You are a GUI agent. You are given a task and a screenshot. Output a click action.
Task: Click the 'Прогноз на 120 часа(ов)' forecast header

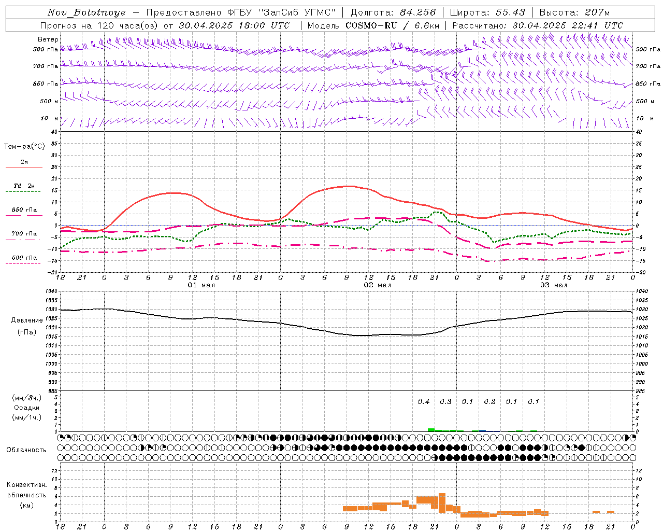click(x=99, y=25)
